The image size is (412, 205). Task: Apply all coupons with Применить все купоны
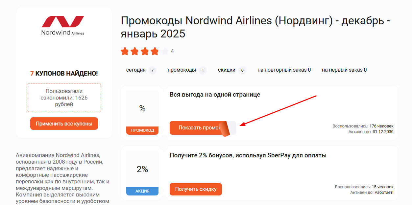pos(63,124)
